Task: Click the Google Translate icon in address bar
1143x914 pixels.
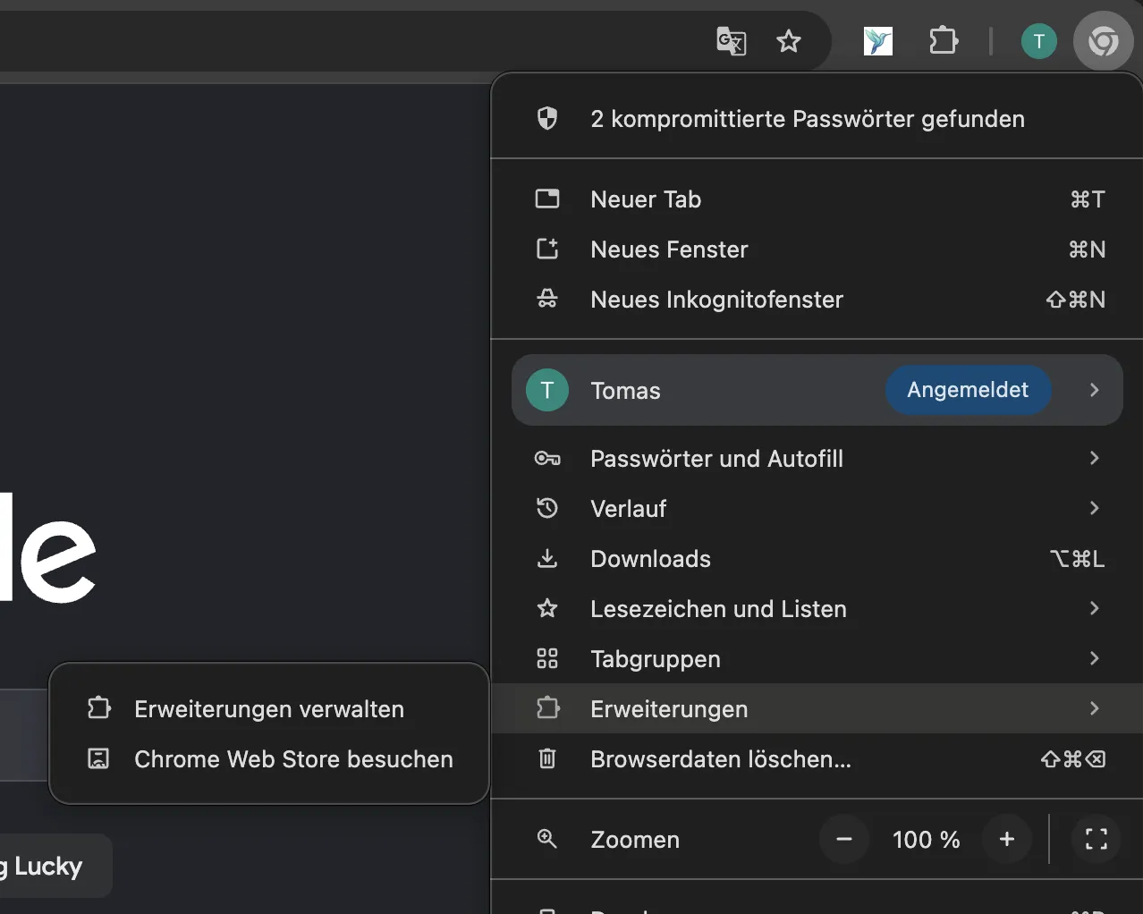Action: [731, 41]
